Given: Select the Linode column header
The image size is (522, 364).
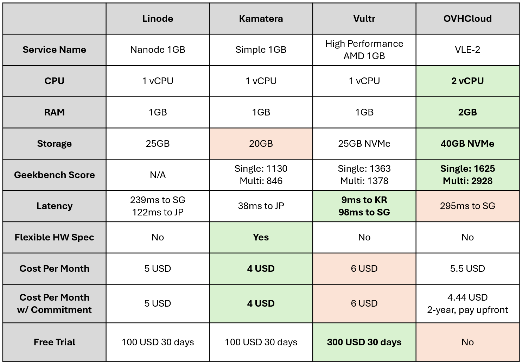Looking at the screenshot, I should (x=158, y=19).
